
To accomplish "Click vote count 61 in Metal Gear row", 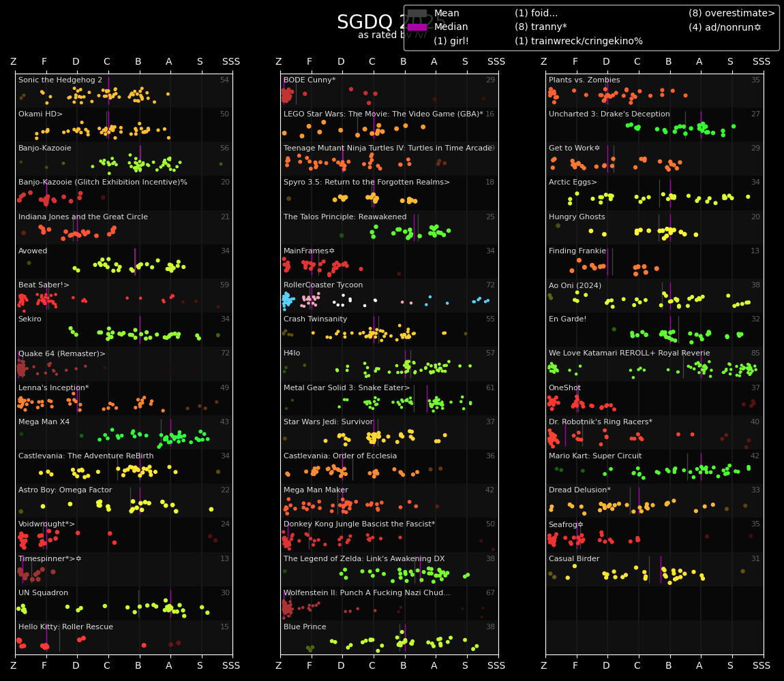I will point(489,387).
